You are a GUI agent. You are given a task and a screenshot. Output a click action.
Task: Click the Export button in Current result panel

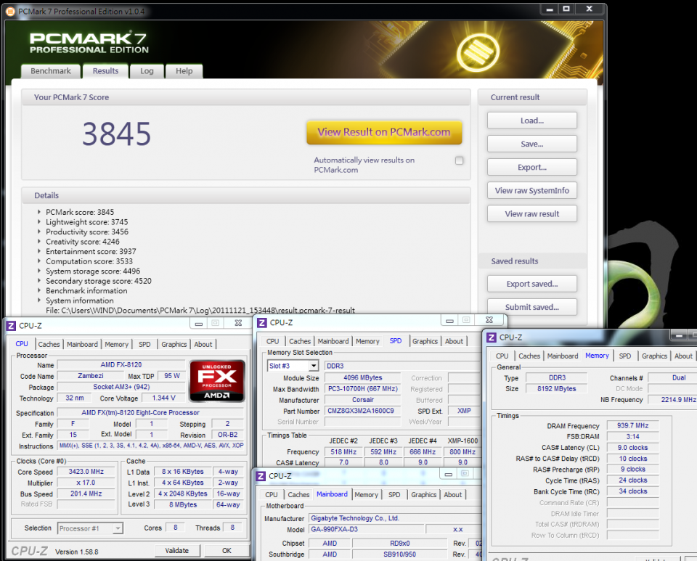(x=531, y=167)
